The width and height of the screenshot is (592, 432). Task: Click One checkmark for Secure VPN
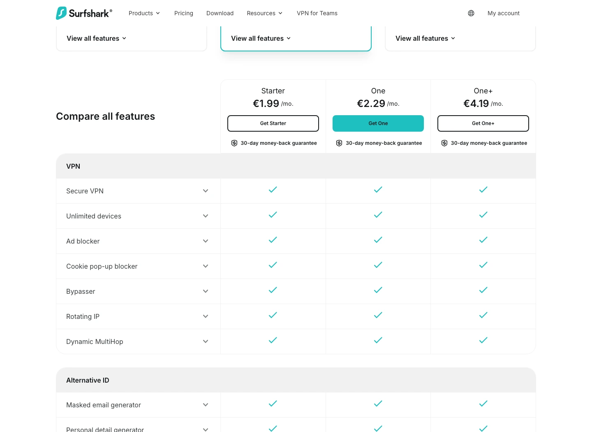coord(378,190)
